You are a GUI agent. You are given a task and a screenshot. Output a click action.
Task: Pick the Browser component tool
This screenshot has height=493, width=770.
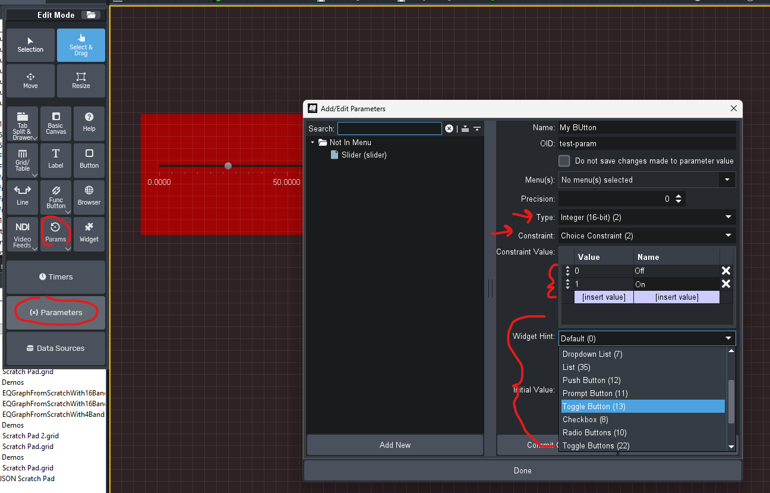tap(89, 197)
